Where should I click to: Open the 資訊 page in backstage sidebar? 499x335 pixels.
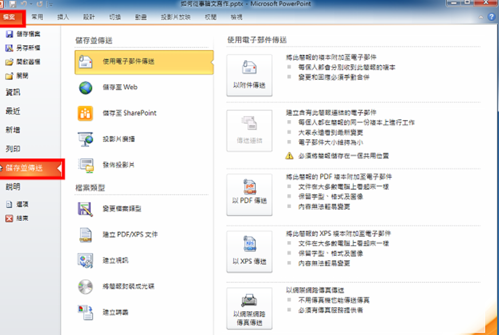(x=13, y=92)
